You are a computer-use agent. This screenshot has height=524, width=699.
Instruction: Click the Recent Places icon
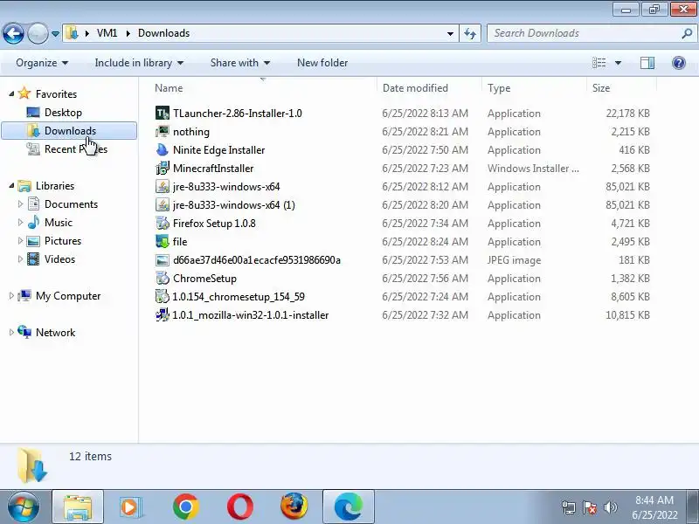click(33, 149)
